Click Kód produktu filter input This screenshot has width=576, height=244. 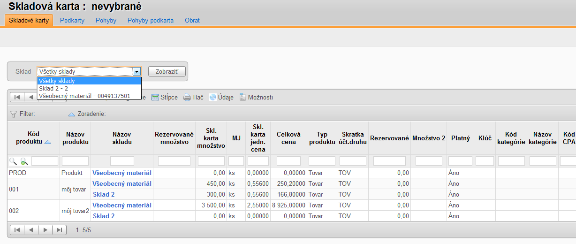point(45,161)
